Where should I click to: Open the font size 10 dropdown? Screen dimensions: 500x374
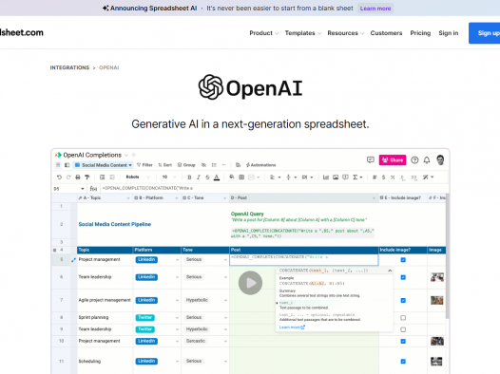coord(169,177)
